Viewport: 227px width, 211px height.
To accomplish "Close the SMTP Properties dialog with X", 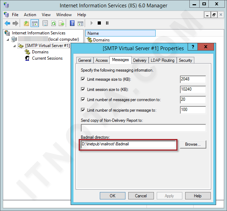I will pyautogui.click(x=206, y=47).
